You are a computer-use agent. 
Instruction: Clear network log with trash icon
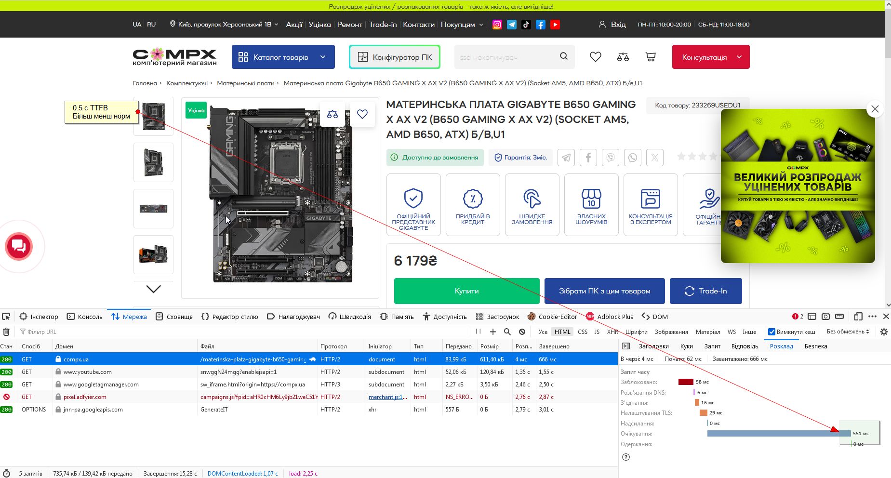tap(6, 332)
